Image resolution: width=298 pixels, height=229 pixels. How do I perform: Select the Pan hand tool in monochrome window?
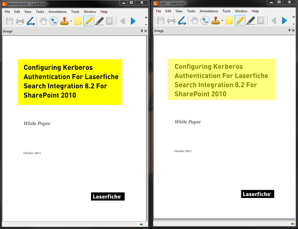click(43, 21)
